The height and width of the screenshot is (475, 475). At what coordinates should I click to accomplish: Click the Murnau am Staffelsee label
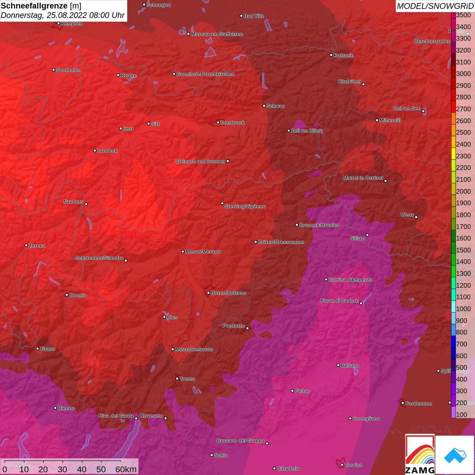click(x=217, y=34)
